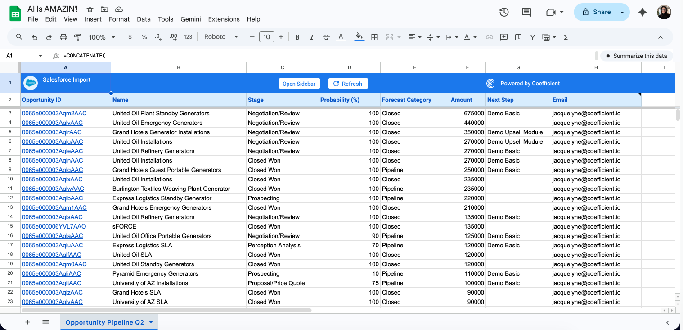Select column F header
The image size is (683, 330).
point(467,67)
